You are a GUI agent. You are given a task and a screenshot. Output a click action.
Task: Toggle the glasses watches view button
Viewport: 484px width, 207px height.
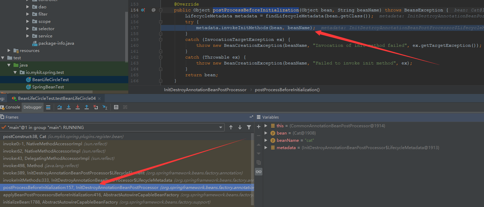point(258,172)
